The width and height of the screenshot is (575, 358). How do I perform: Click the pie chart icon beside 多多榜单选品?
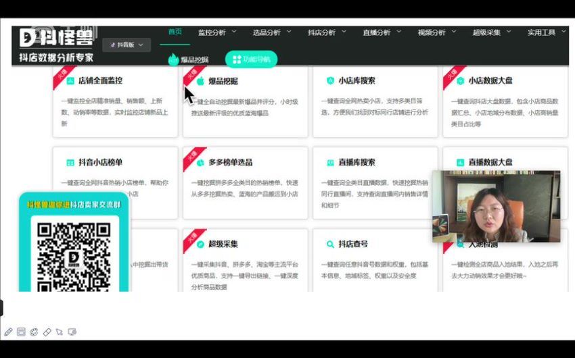[200, 163]
